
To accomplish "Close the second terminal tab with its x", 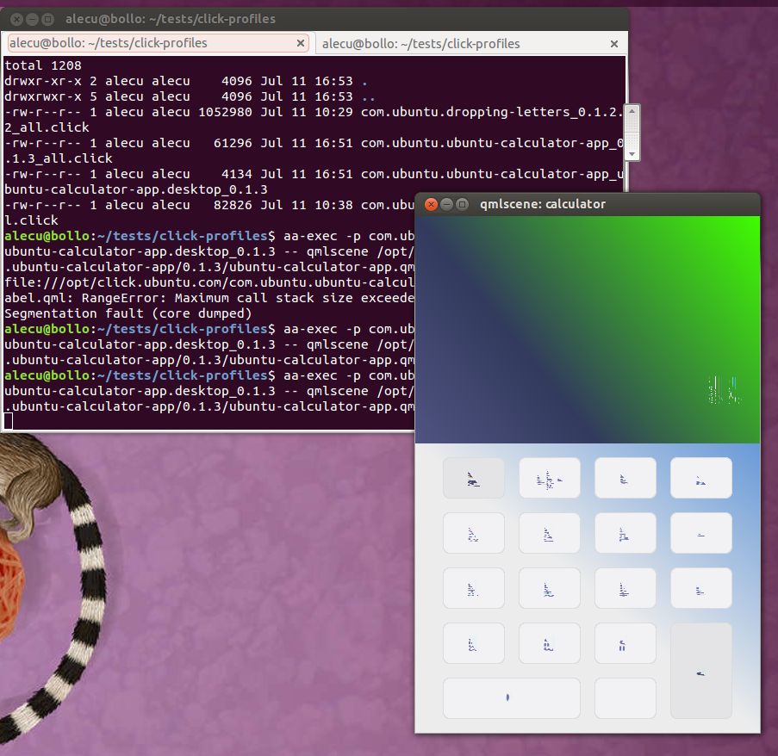I will pyautogui.click(x=614, y=43).
